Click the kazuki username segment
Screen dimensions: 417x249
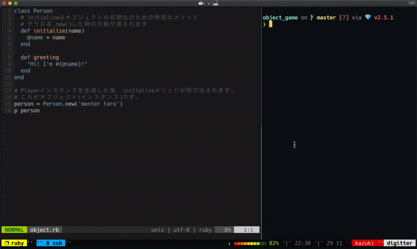click(x=365, y=243)
